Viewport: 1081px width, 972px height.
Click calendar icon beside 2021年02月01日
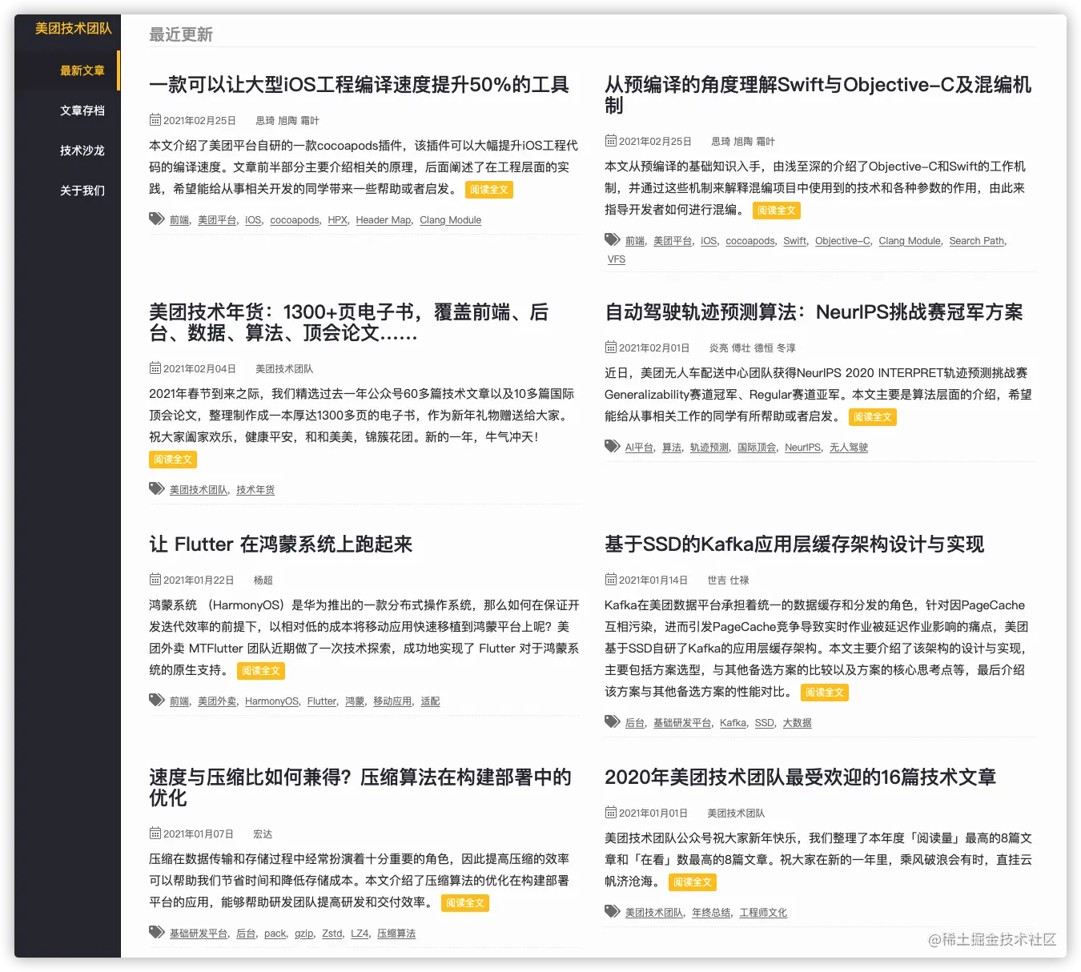(611, 347)
